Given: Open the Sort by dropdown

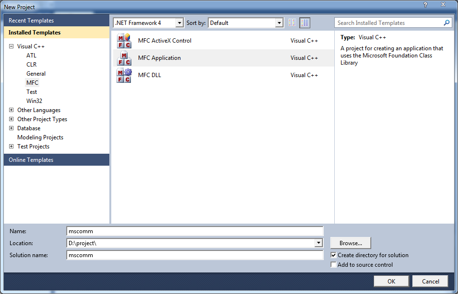Looking at the screenshot, I should click(279, 23).
